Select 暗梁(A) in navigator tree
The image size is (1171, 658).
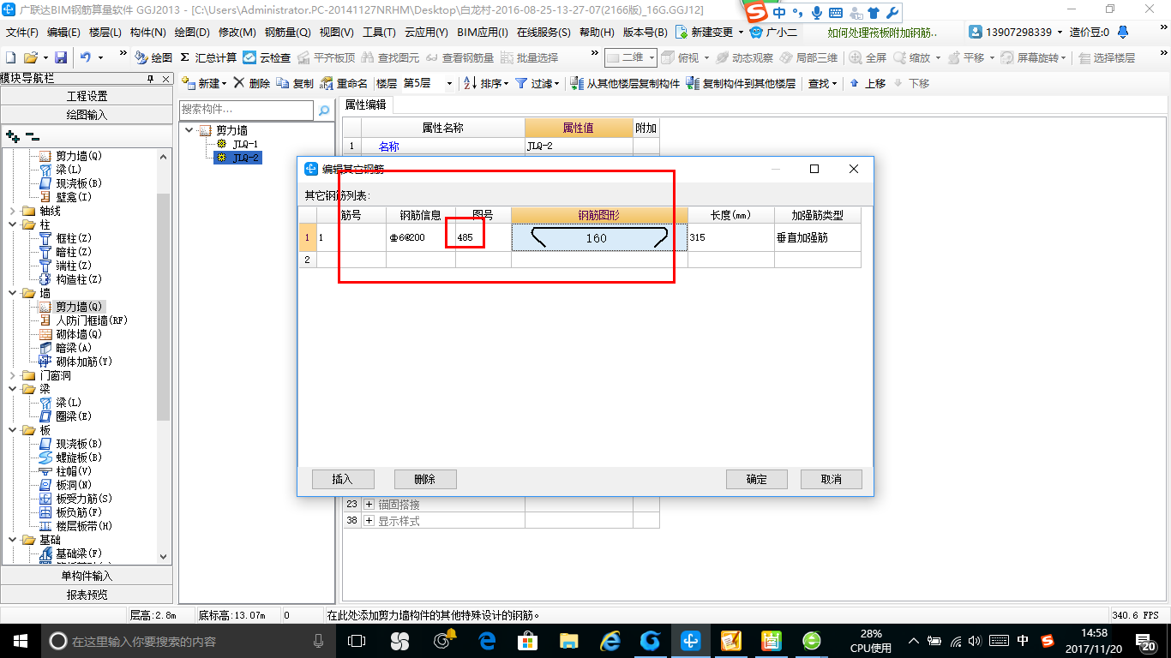click(x=74, y=348)
